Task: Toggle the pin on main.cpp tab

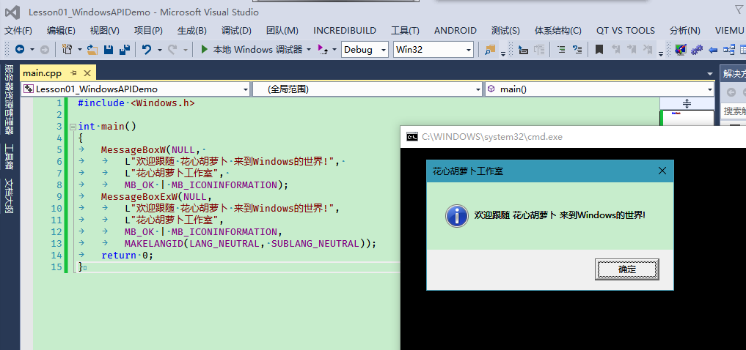Action: tap(74, 72)
